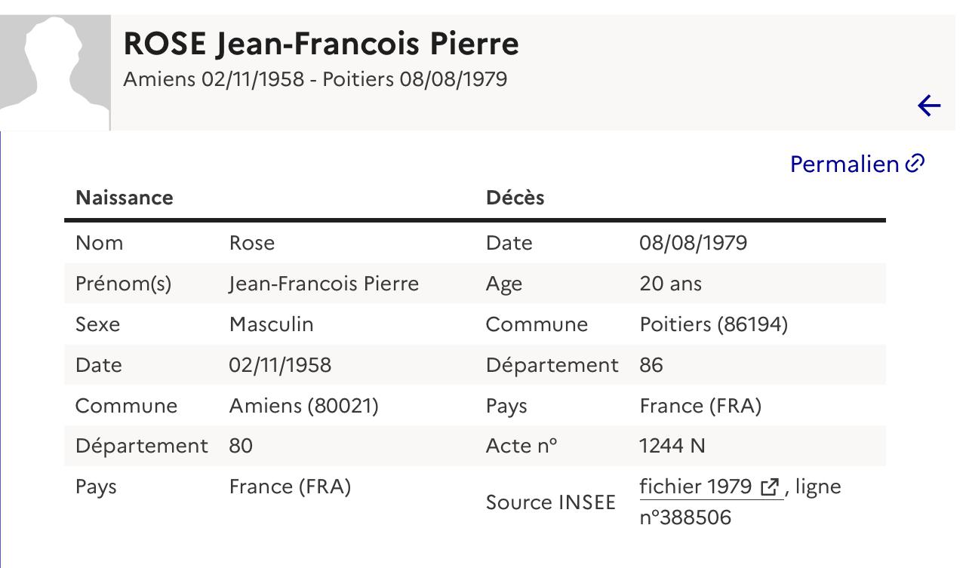Click the back arrow icon
The height and width of the screenshot is (568, 966).
point(929,106)
